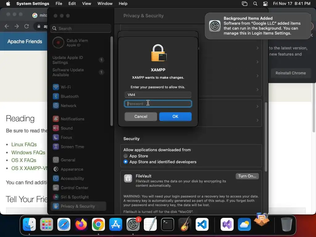Focus the Password field in XAMPP dialog
Image resolution: width=316 pixels, height=237 pixels.
(158, 104)
